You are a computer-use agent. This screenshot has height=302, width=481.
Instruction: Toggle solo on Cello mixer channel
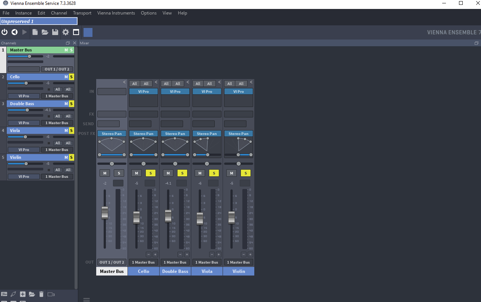coord(151,173)
